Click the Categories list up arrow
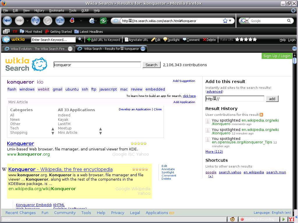The image size is (298, 223). [x=53, y=129]
